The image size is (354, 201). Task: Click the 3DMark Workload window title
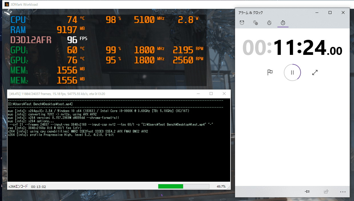23,5
